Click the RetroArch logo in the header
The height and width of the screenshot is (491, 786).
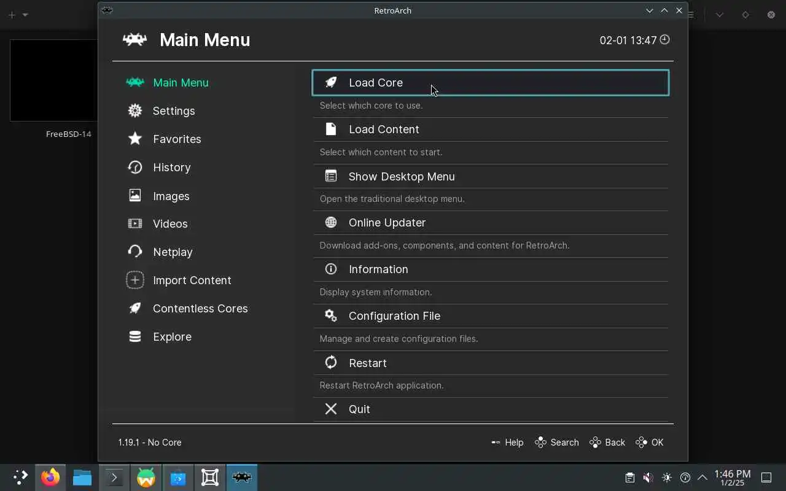click(x=134, y=40)
